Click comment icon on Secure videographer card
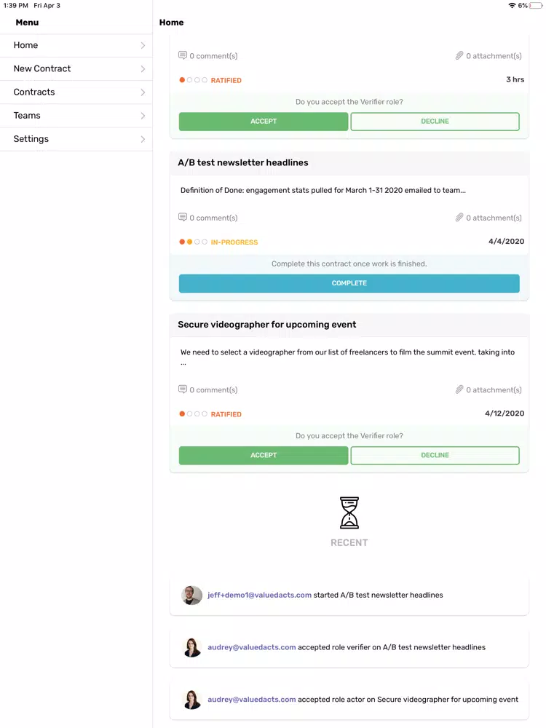 pyautogui.click(x=183, y=389)
